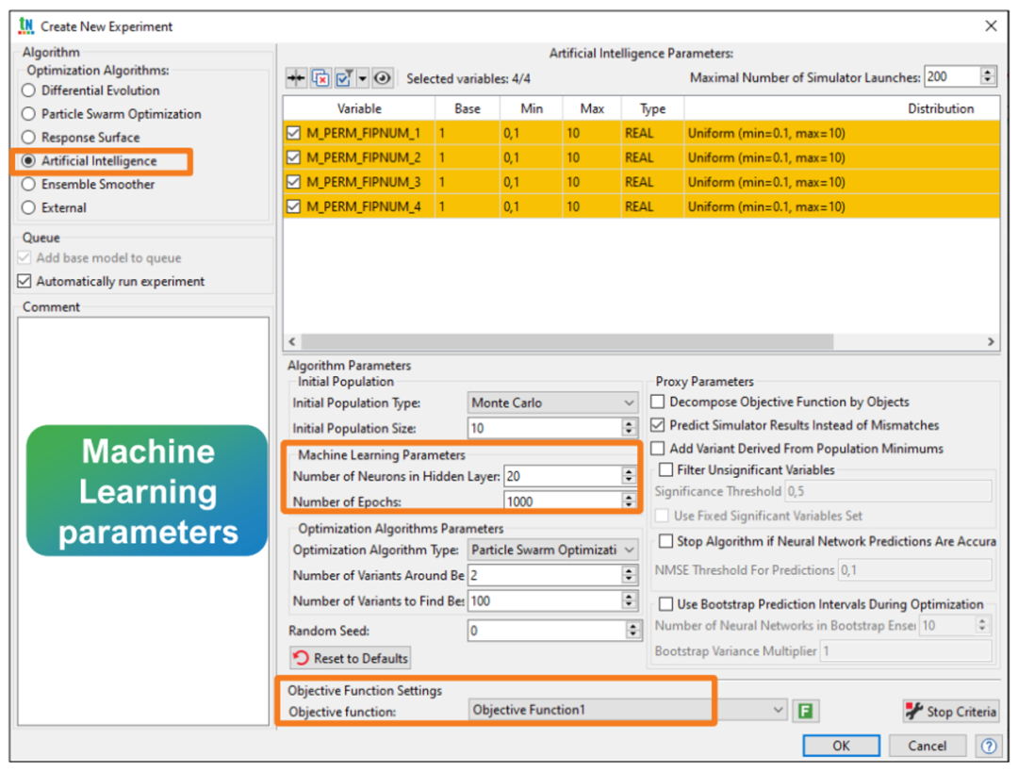Image resolution: width=1018 pixels, height=772 pixels.
Task: Click the fit column widths icon
Action: tap(297, 78)
